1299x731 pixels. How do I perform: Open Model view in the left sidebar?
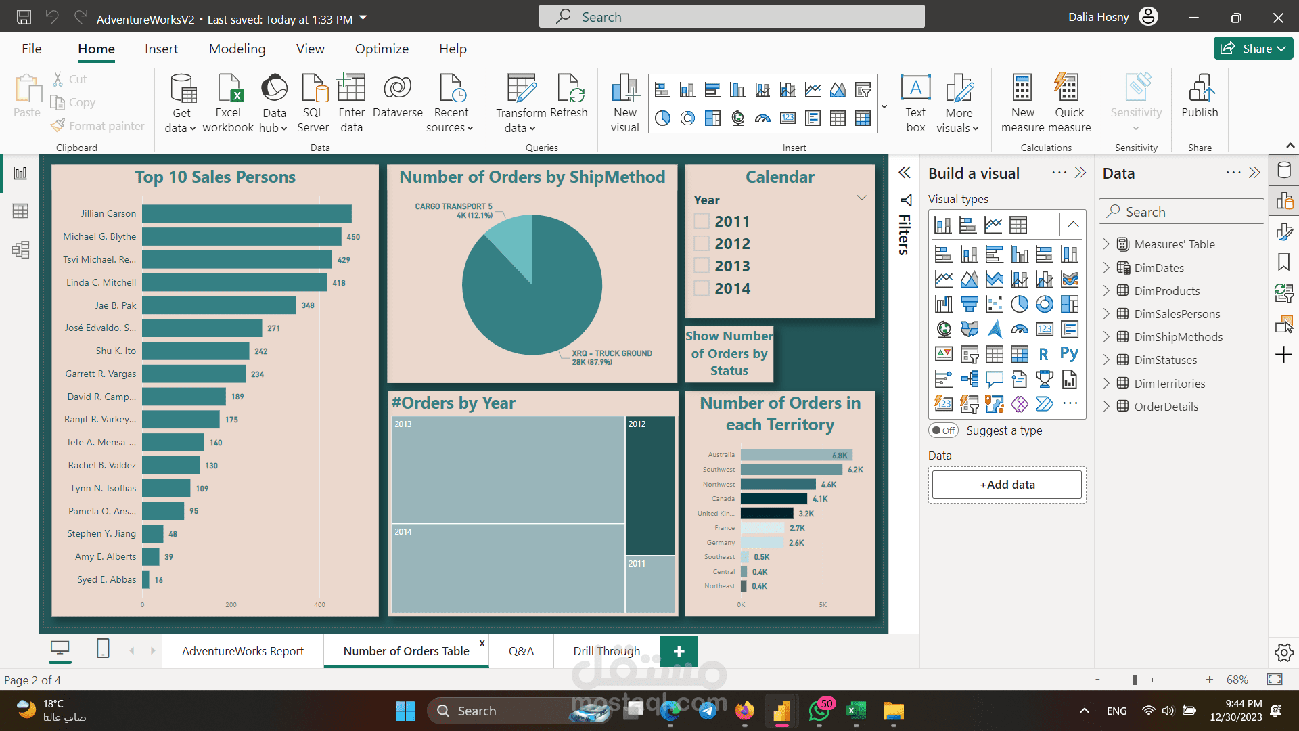20,250
